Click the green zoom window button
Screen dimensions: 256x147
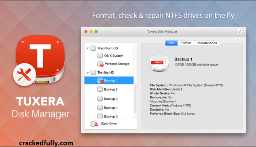96,31
